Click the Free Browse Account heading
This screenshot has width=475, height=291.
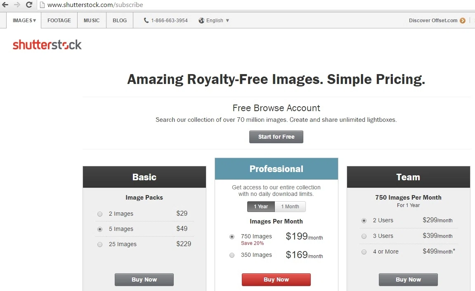(x=276, y=108)
